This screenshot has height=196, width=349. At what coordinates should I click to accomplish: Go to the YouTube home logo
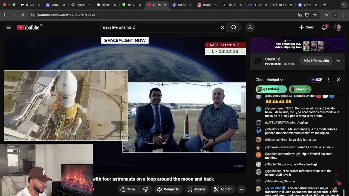coord(28,27)
